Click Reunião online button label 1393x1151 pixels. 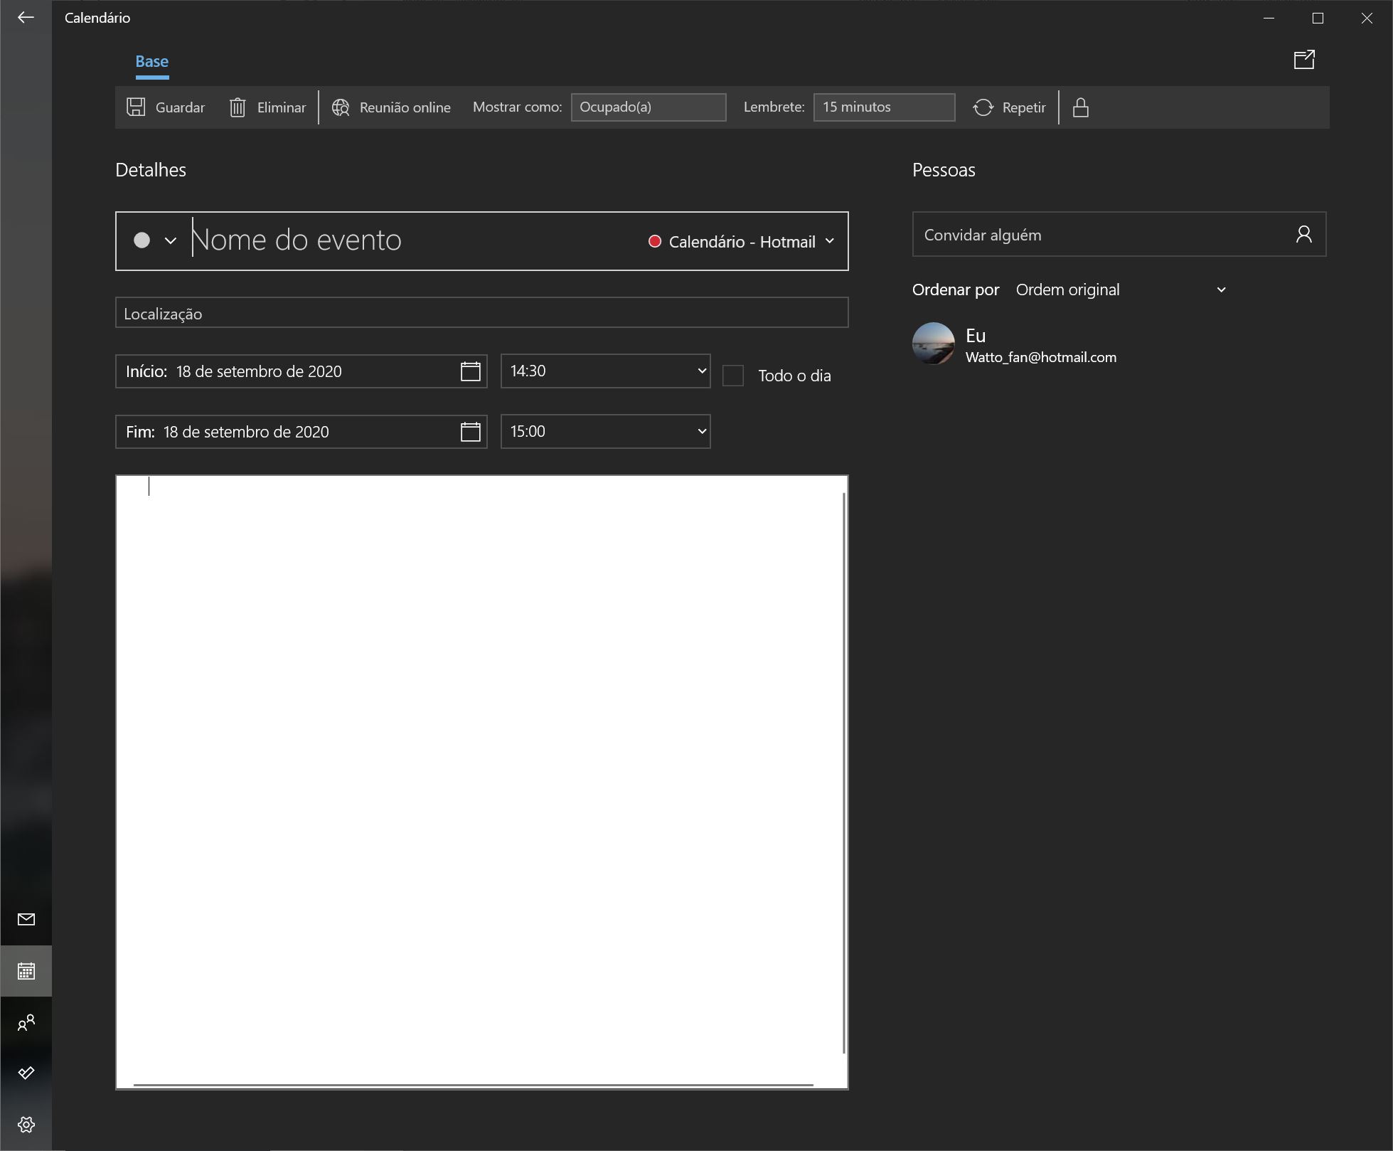point(405,107)
